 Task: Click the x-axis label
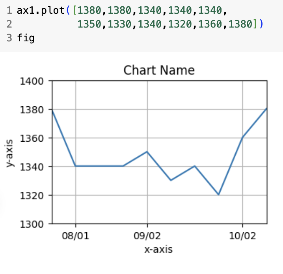point(158,250)
